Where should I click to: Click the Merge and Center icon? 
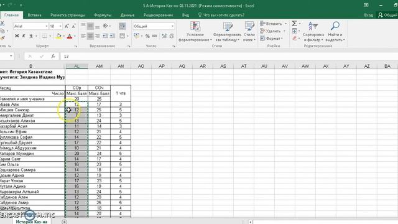point(122,36)
